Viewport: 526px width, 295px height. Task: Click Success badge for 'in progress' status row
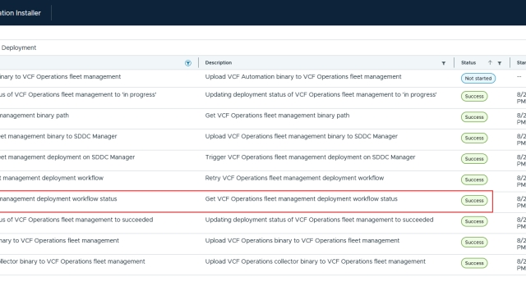(474, 97)
